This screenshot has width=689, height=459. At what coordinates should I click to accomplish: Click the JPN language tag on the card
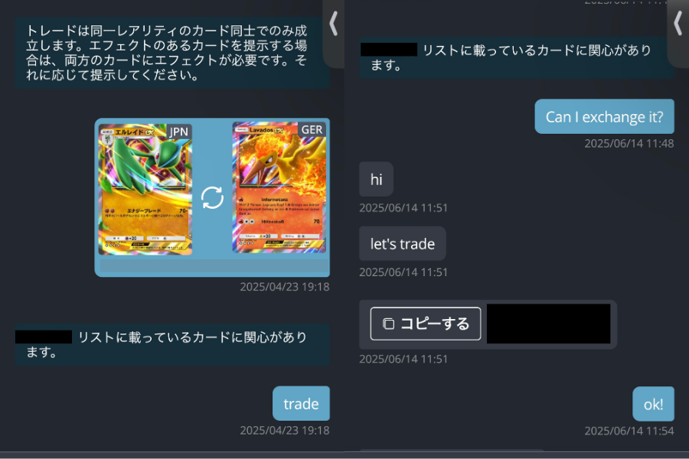(x=178, y=132)
